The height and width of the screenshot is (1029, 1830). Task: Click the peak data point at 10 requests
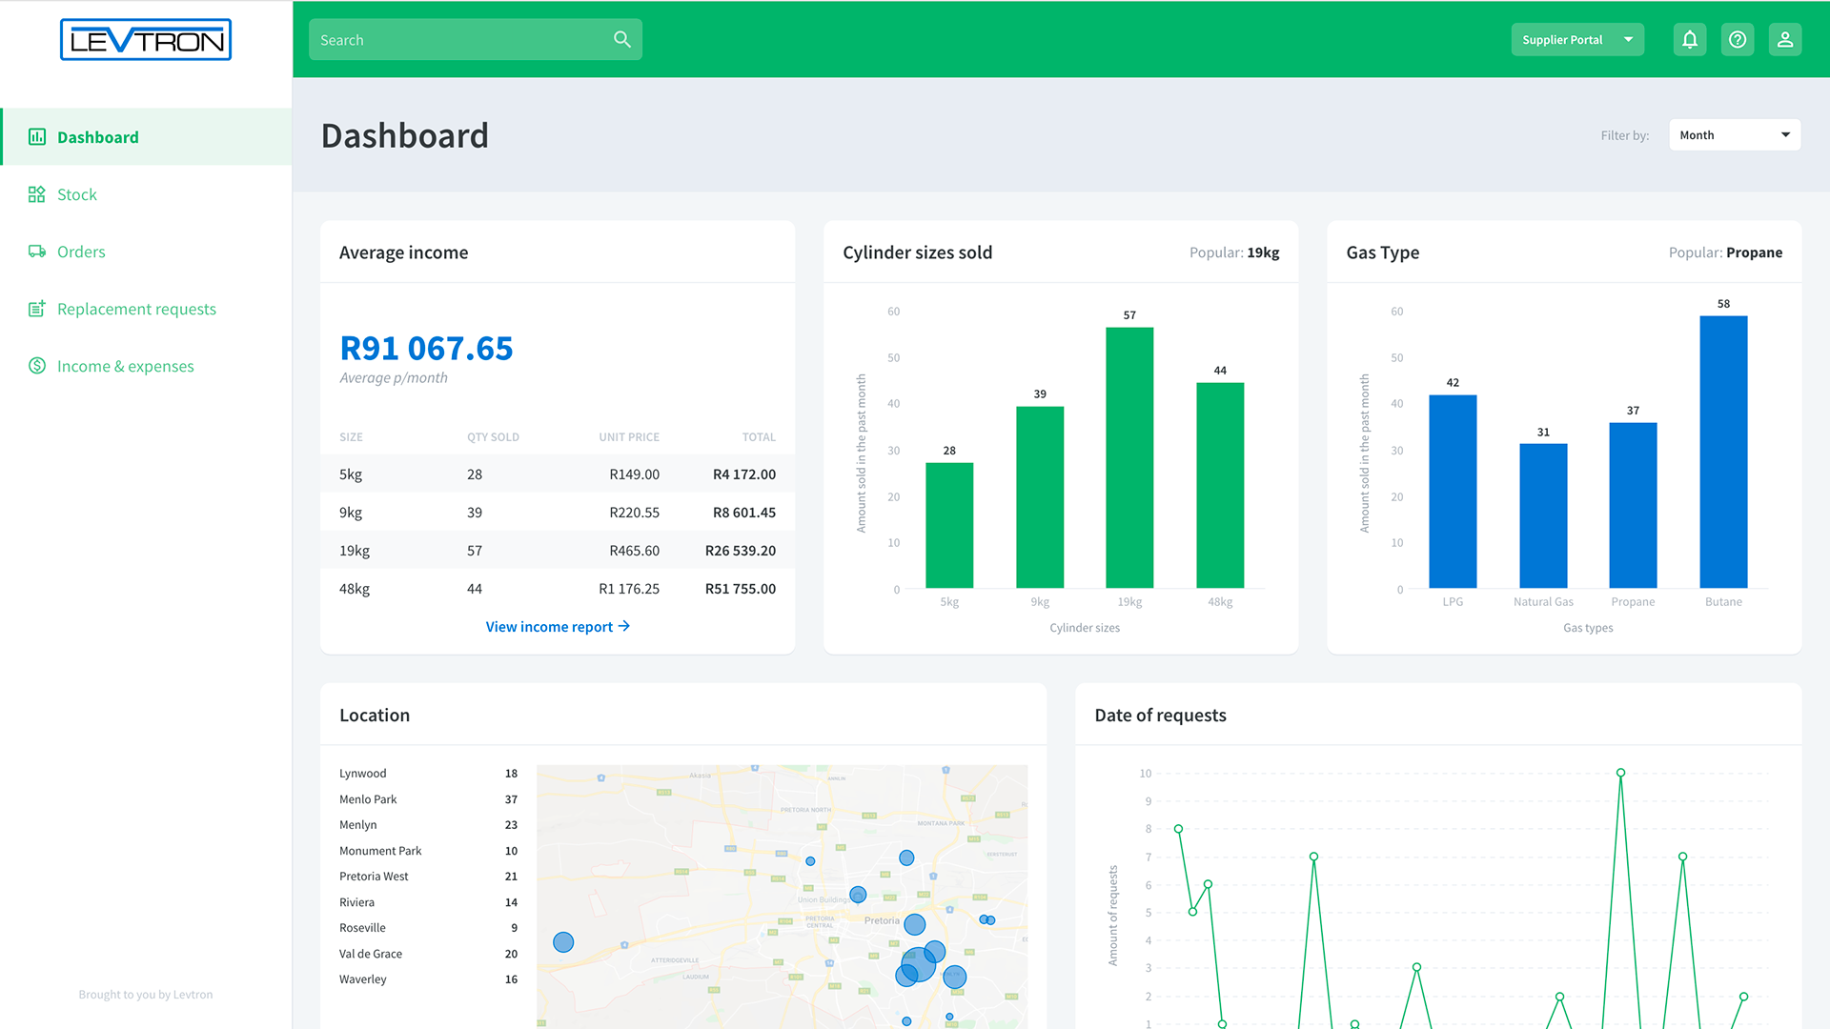click(1620, 774)
